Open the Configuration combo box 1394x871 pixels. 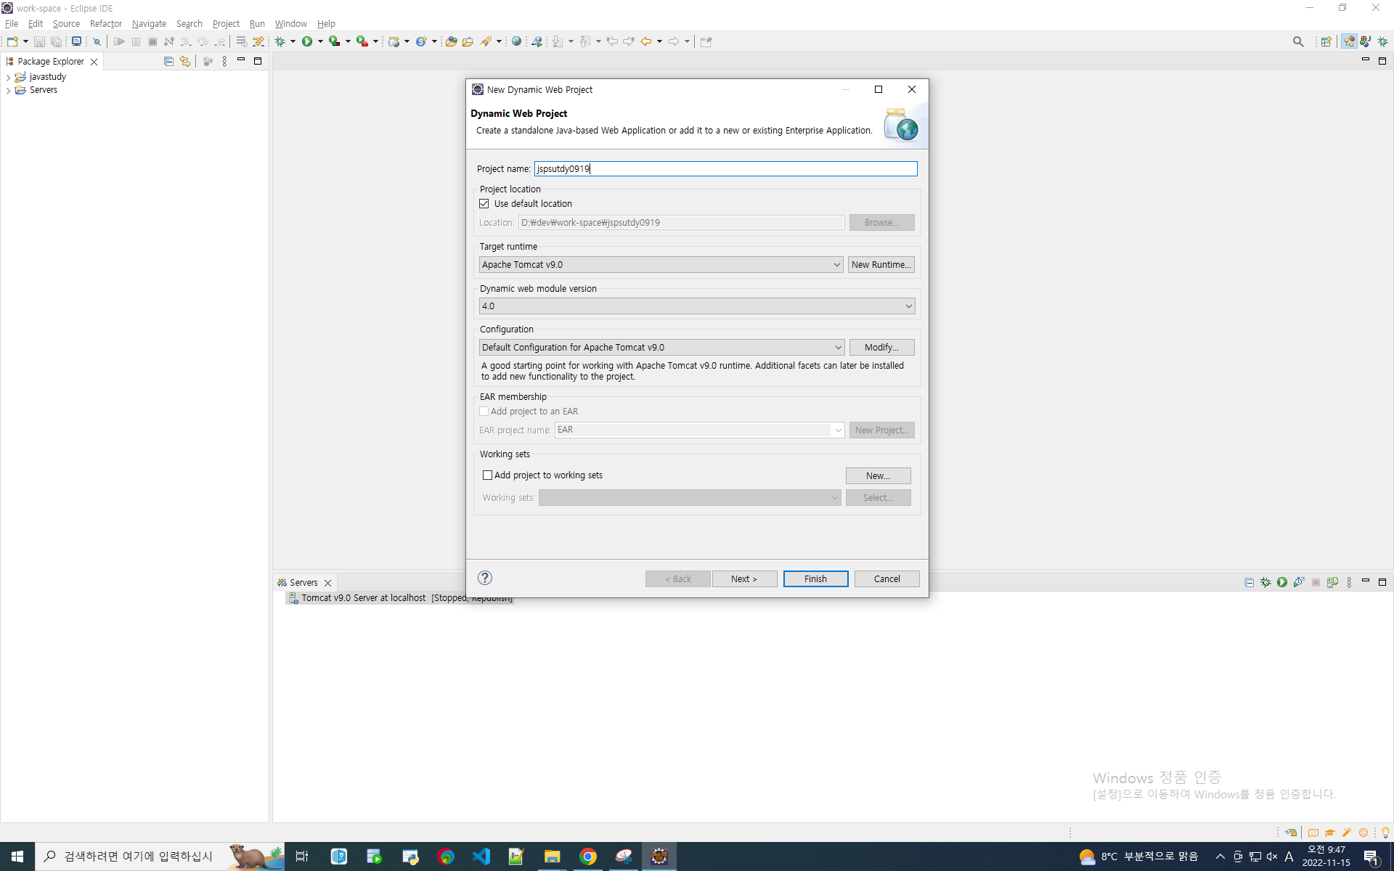pyautogui.click(x=661, y=348)
